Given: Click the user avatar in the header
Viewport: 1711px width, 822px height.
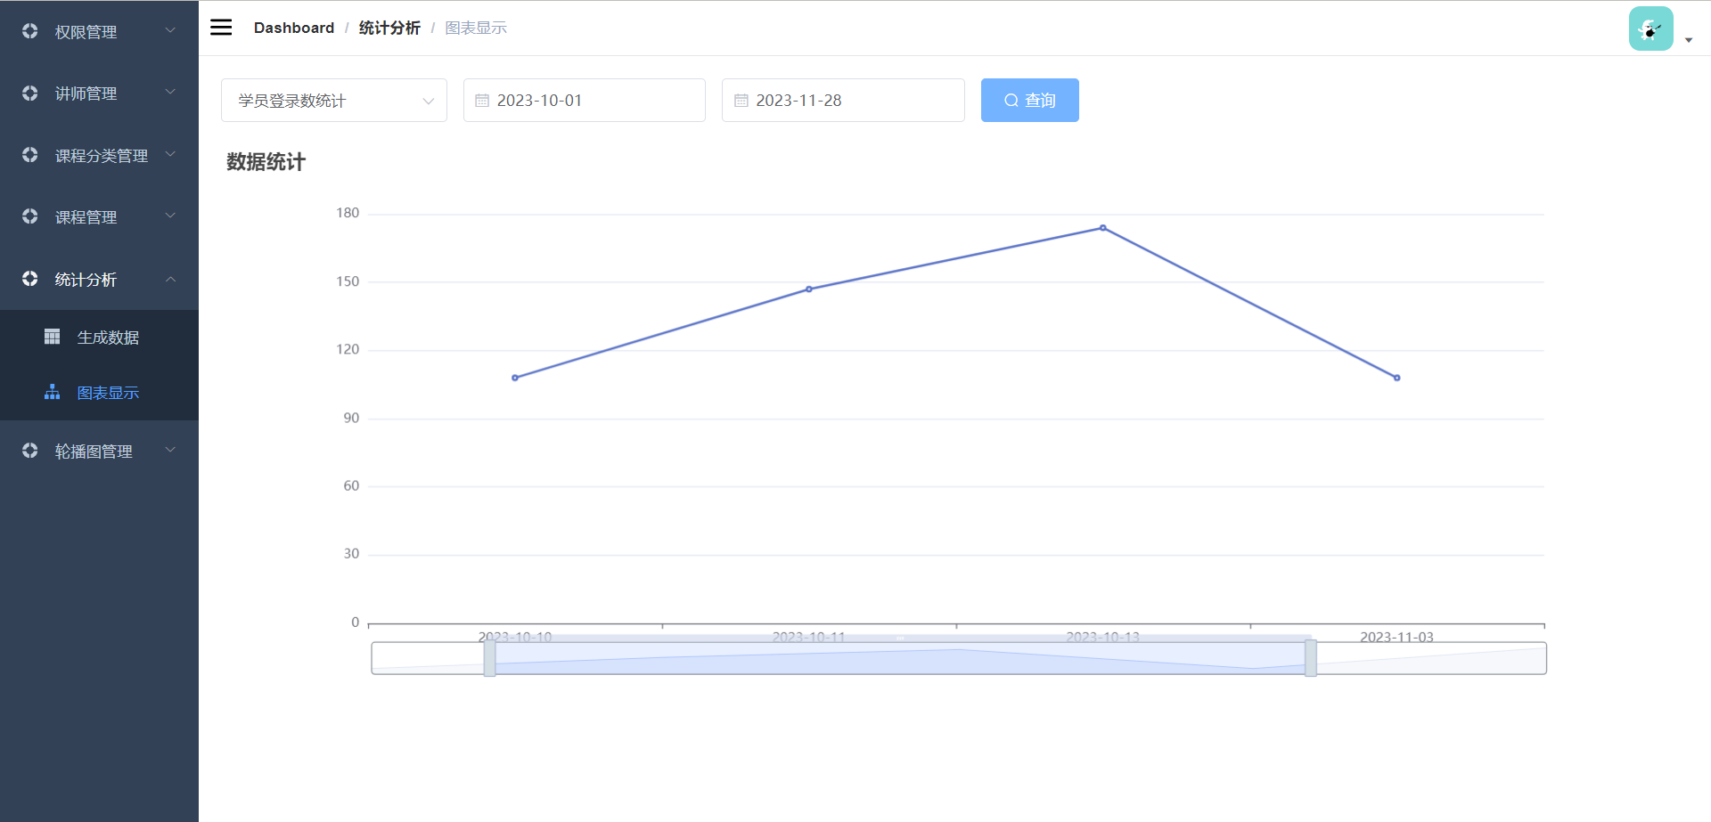Looking at the screenshot, I should (x=1650, y=29).
